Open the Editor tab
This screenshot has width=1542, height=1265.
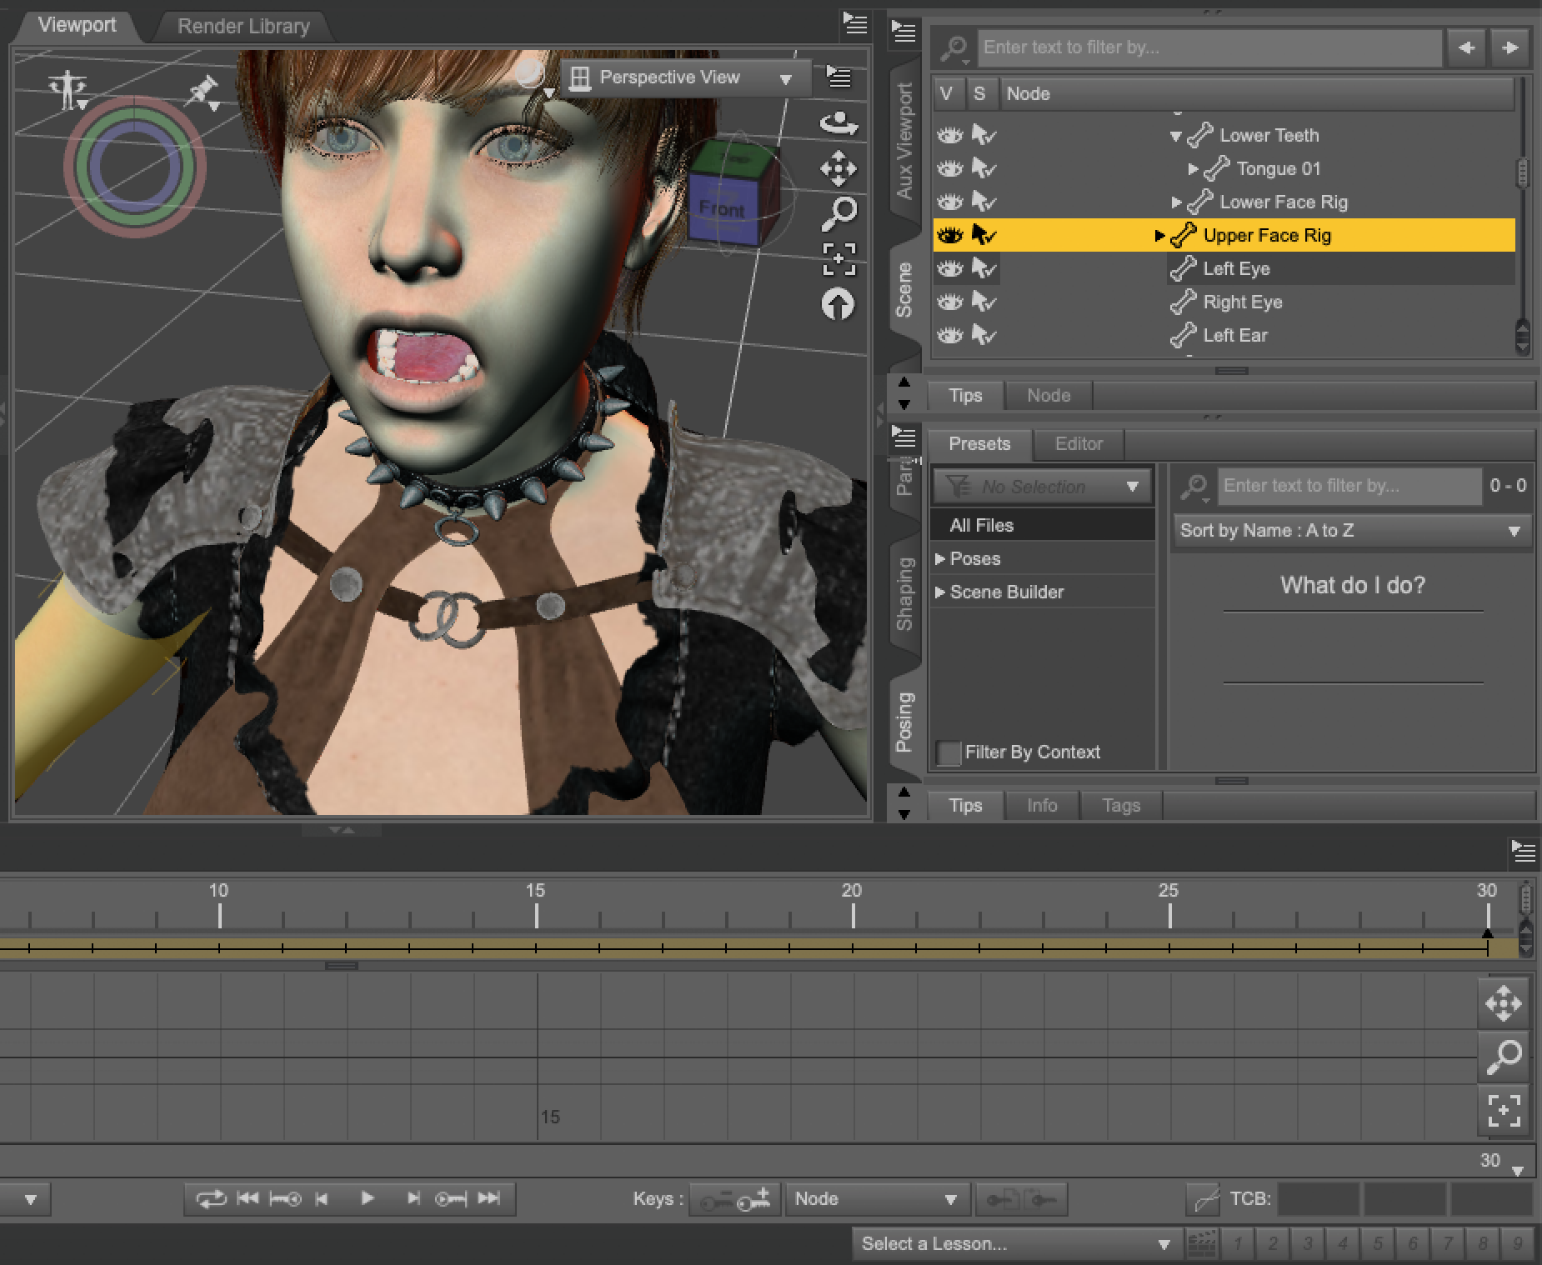pyautogui.click(x=1078, y=444)
